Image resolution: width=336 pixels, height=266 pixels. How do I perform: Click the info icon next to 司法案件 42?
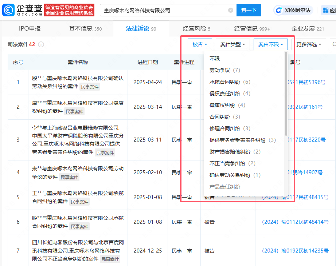coord(41,44)
